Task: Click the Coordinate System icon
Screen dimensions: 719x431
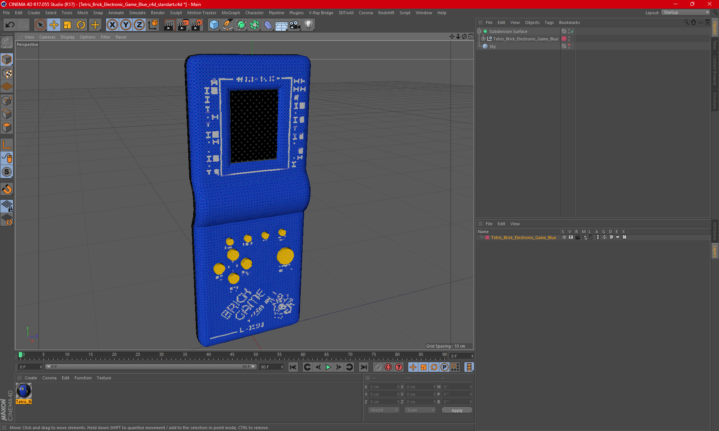Action: point(153,25)
